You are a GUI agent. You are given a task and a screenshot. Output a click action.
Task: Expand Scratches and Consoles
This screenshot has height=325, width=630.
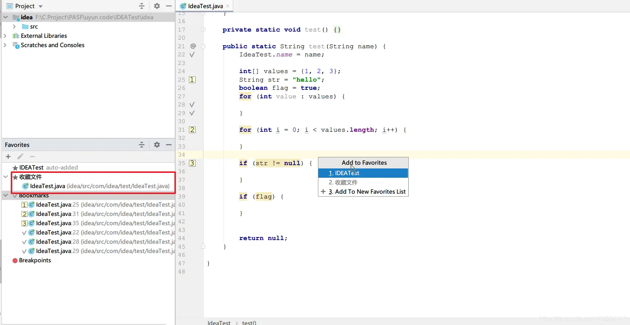[x=5, y=45]
